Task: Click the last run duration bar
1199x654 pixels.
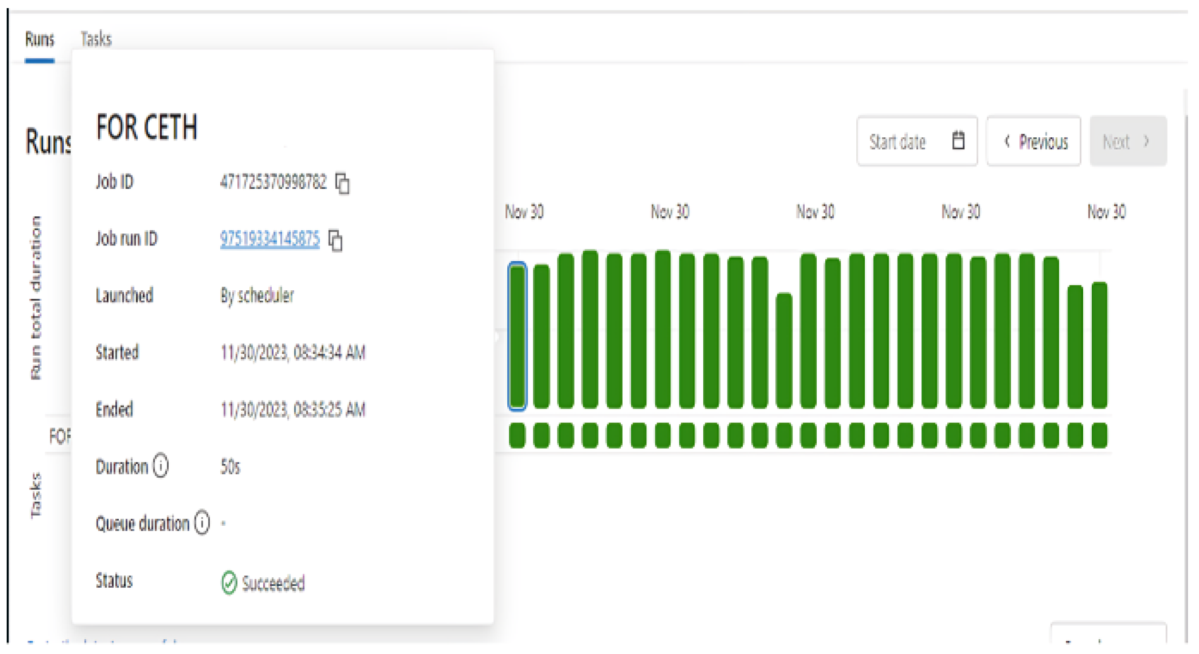Action: pos(1099,346)
